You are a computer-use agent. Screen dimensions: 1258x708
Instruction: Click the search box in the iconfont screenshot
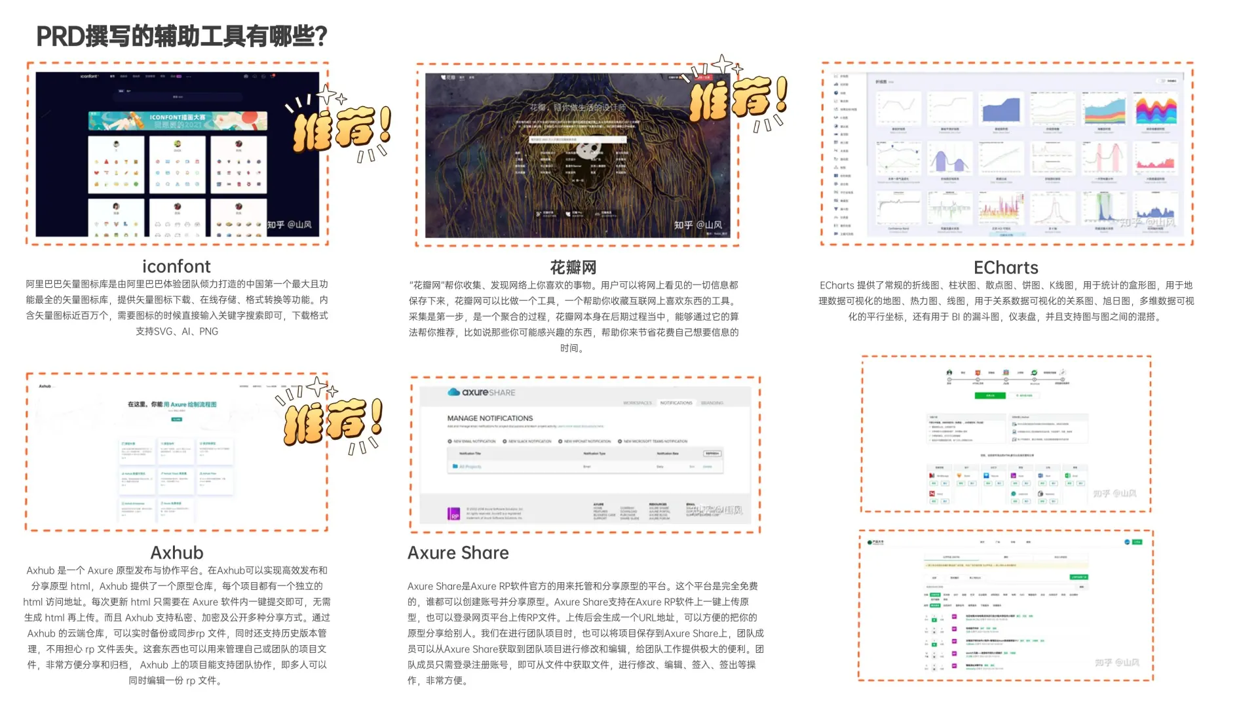178,97
